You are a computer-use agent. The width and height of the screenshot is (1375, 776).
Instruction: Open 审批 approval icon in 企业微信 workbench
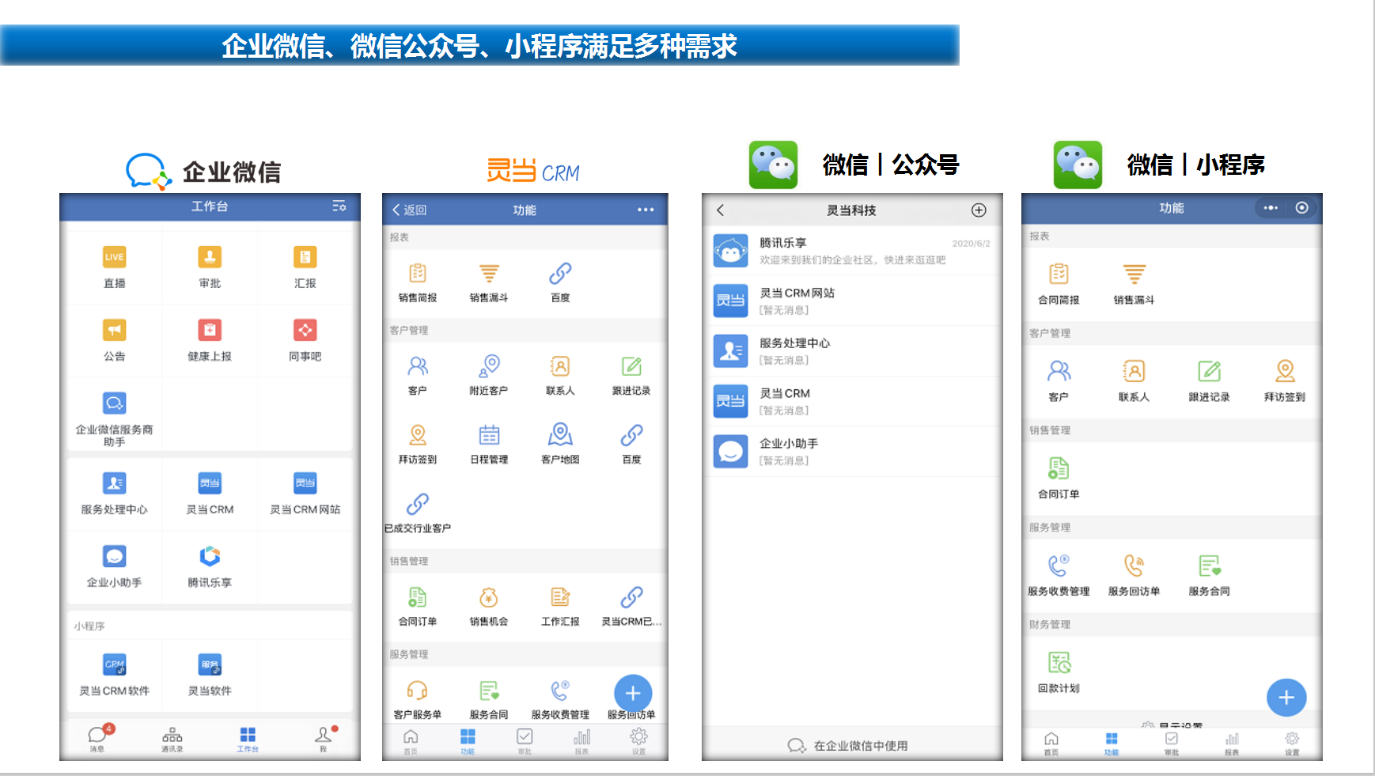click(210, 258)
